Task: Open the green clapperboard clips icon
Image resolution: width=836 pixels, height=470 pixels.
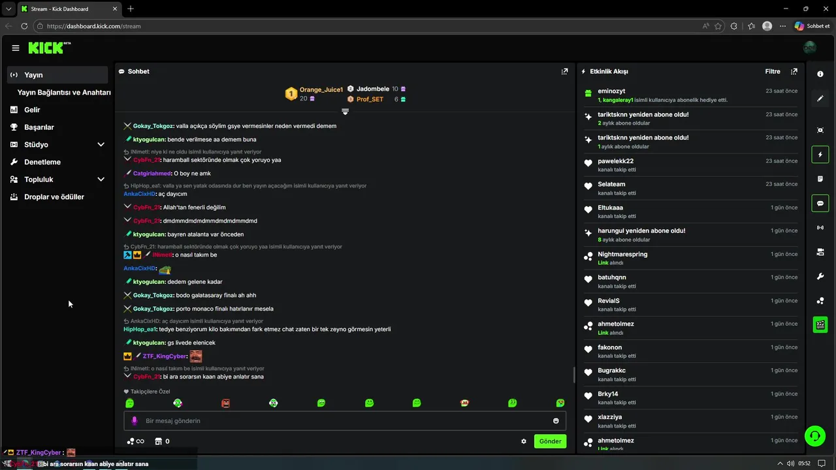Action: pyautogui.click(x=820, y=324)
